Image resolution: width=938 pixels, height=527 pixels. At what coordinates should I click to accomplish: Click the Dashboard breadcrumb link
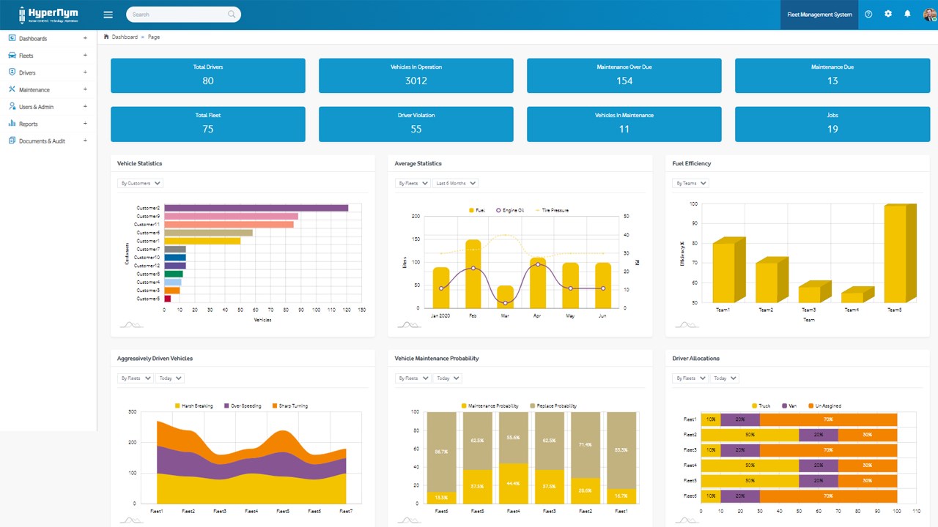[x=125, y=37]
